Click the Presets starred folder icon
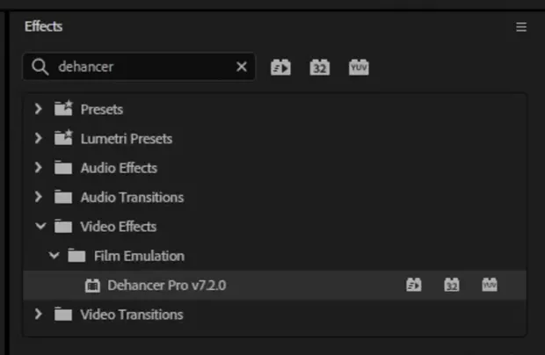545x355 pixels. (62, 110)
